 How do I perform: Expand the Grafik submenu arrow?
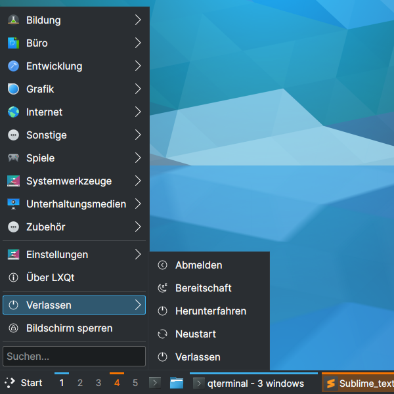pos(138,89)
